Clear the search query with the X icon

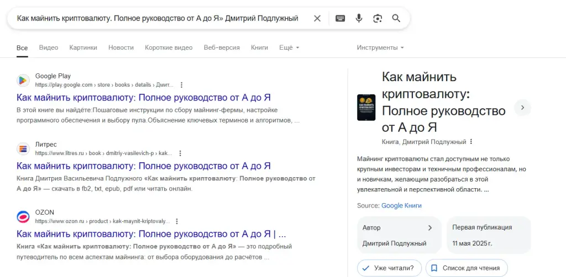317,18
